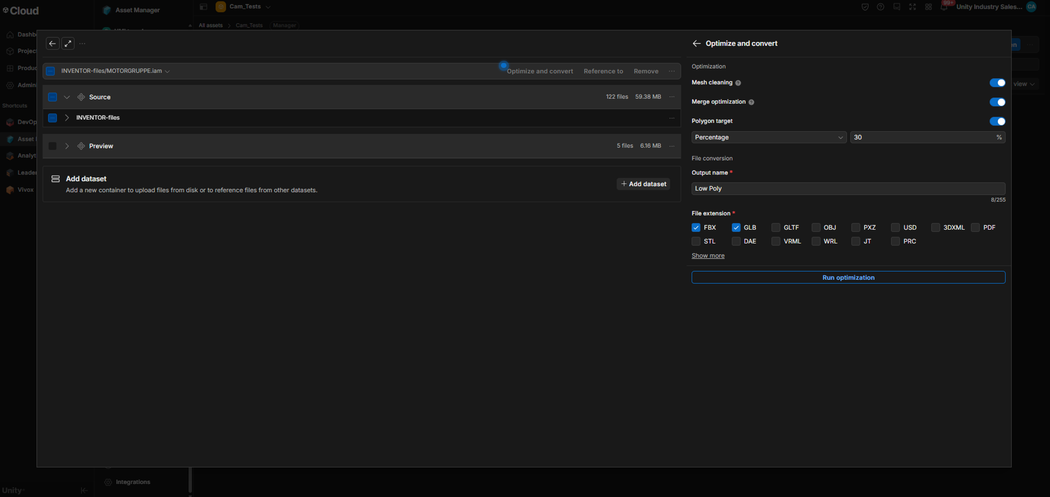Click the Add dataset button
Screen dimensions: 1050x497
643,184
